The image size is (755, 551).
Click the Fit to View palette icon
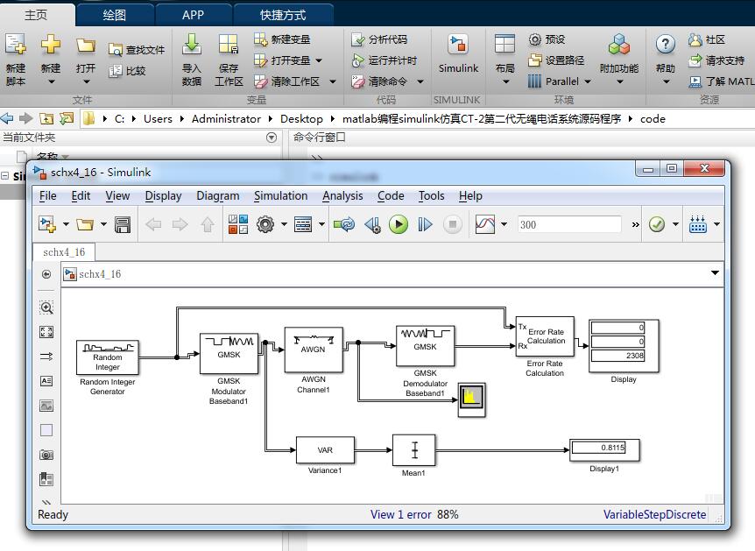coord(46,332)
